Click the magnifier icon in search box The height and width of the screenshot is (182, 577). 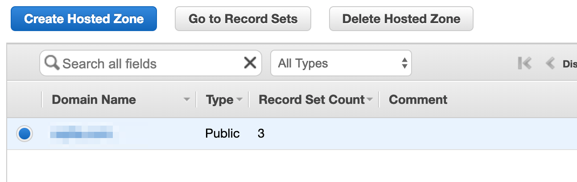tap(52, 63)
